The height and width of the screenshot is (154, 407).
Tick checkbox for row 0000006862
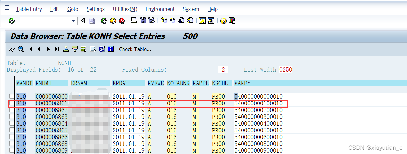click(x=12, y=110)
